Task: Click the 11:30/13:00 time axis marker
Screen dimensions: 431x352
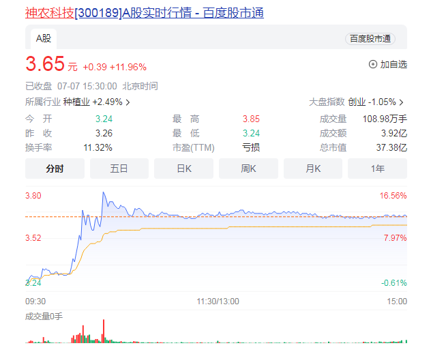Action: click(x=218, y=302)
